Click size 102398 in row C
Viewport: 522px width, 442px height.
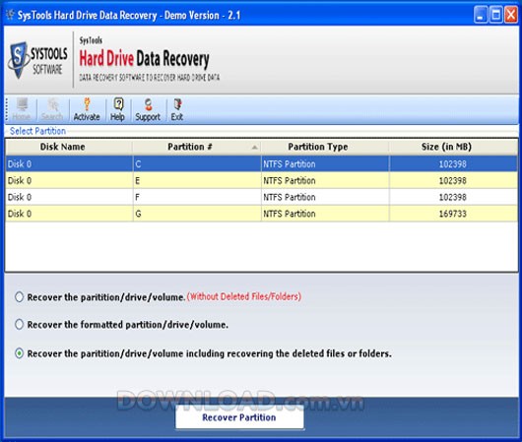coord(452,164)
